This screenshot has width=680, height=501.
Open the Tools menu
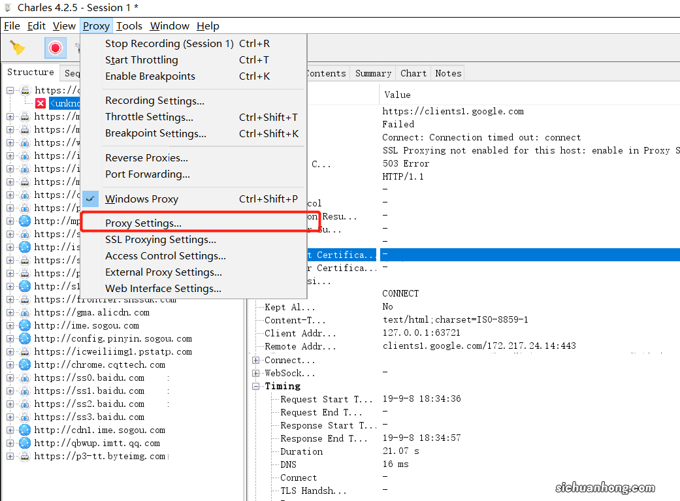pyautogui.click(x=129, y=26)
